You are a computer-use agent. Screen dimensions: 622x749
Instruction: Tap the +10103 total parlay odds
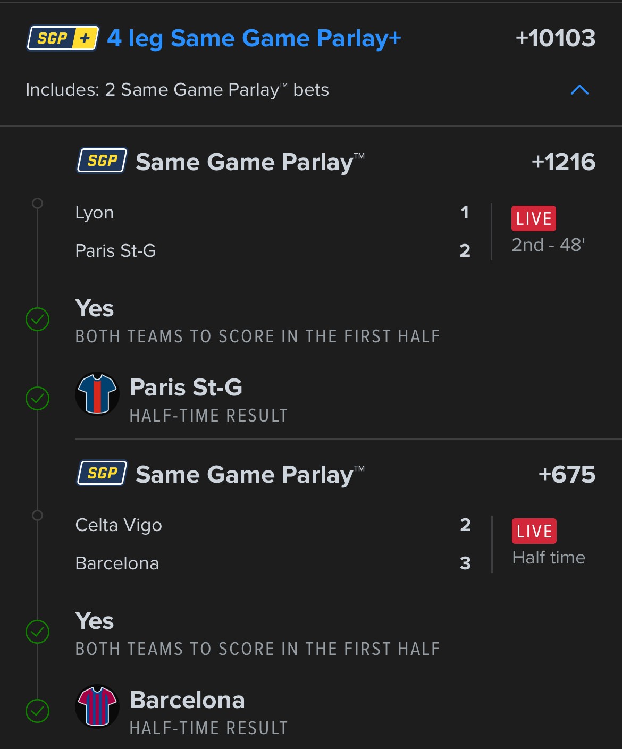[x=555, y=38]
